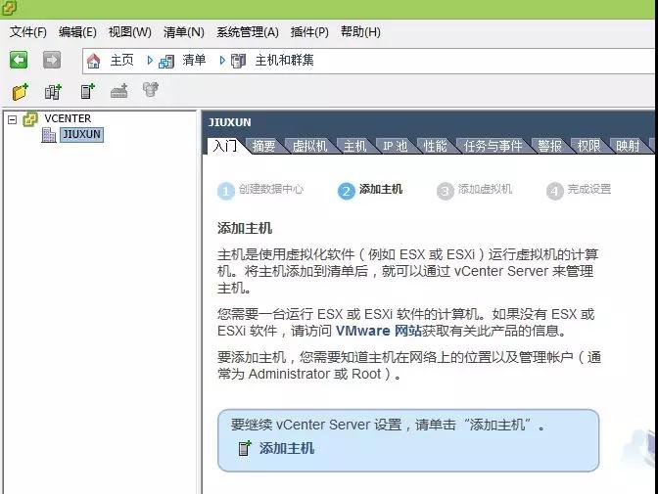Open the 视图(W) menu
Viewport: 658px width, 494px height.
pos(129,32)
